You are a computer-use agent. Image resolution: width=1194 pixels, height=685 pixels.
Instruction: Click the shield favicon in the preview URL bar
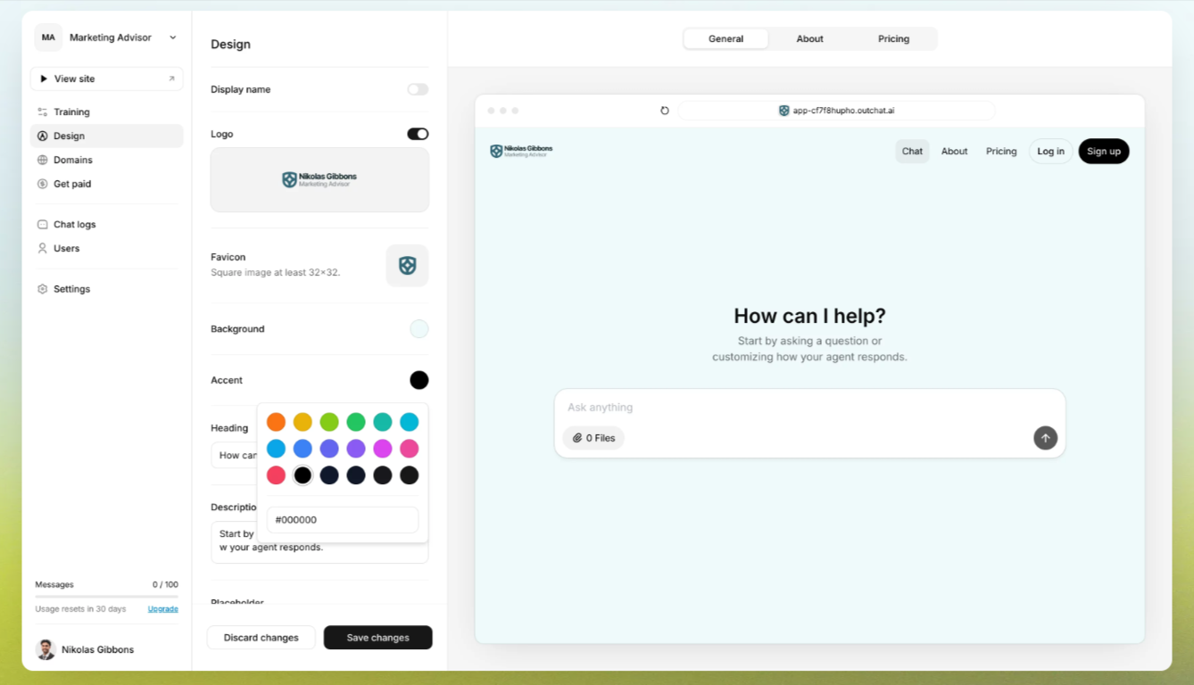[x=784, y=111]
